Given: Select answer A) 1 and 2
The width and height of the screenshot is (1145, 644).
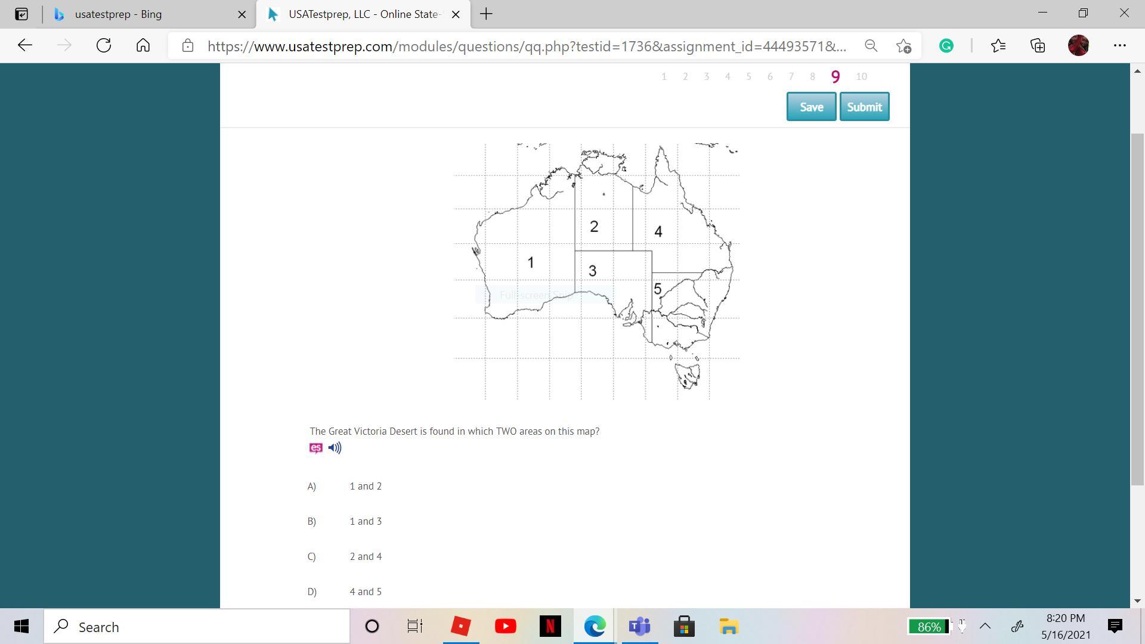Looking at the screenshot, I should [x=365, y=487].
